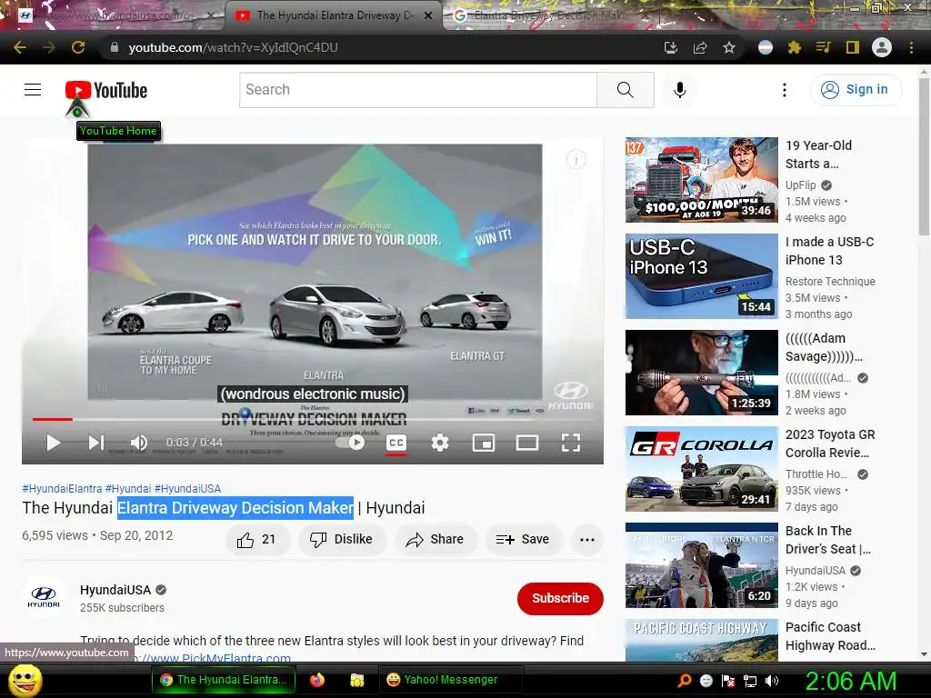Open more actions ellipsis under video

(x=587, y=540)
